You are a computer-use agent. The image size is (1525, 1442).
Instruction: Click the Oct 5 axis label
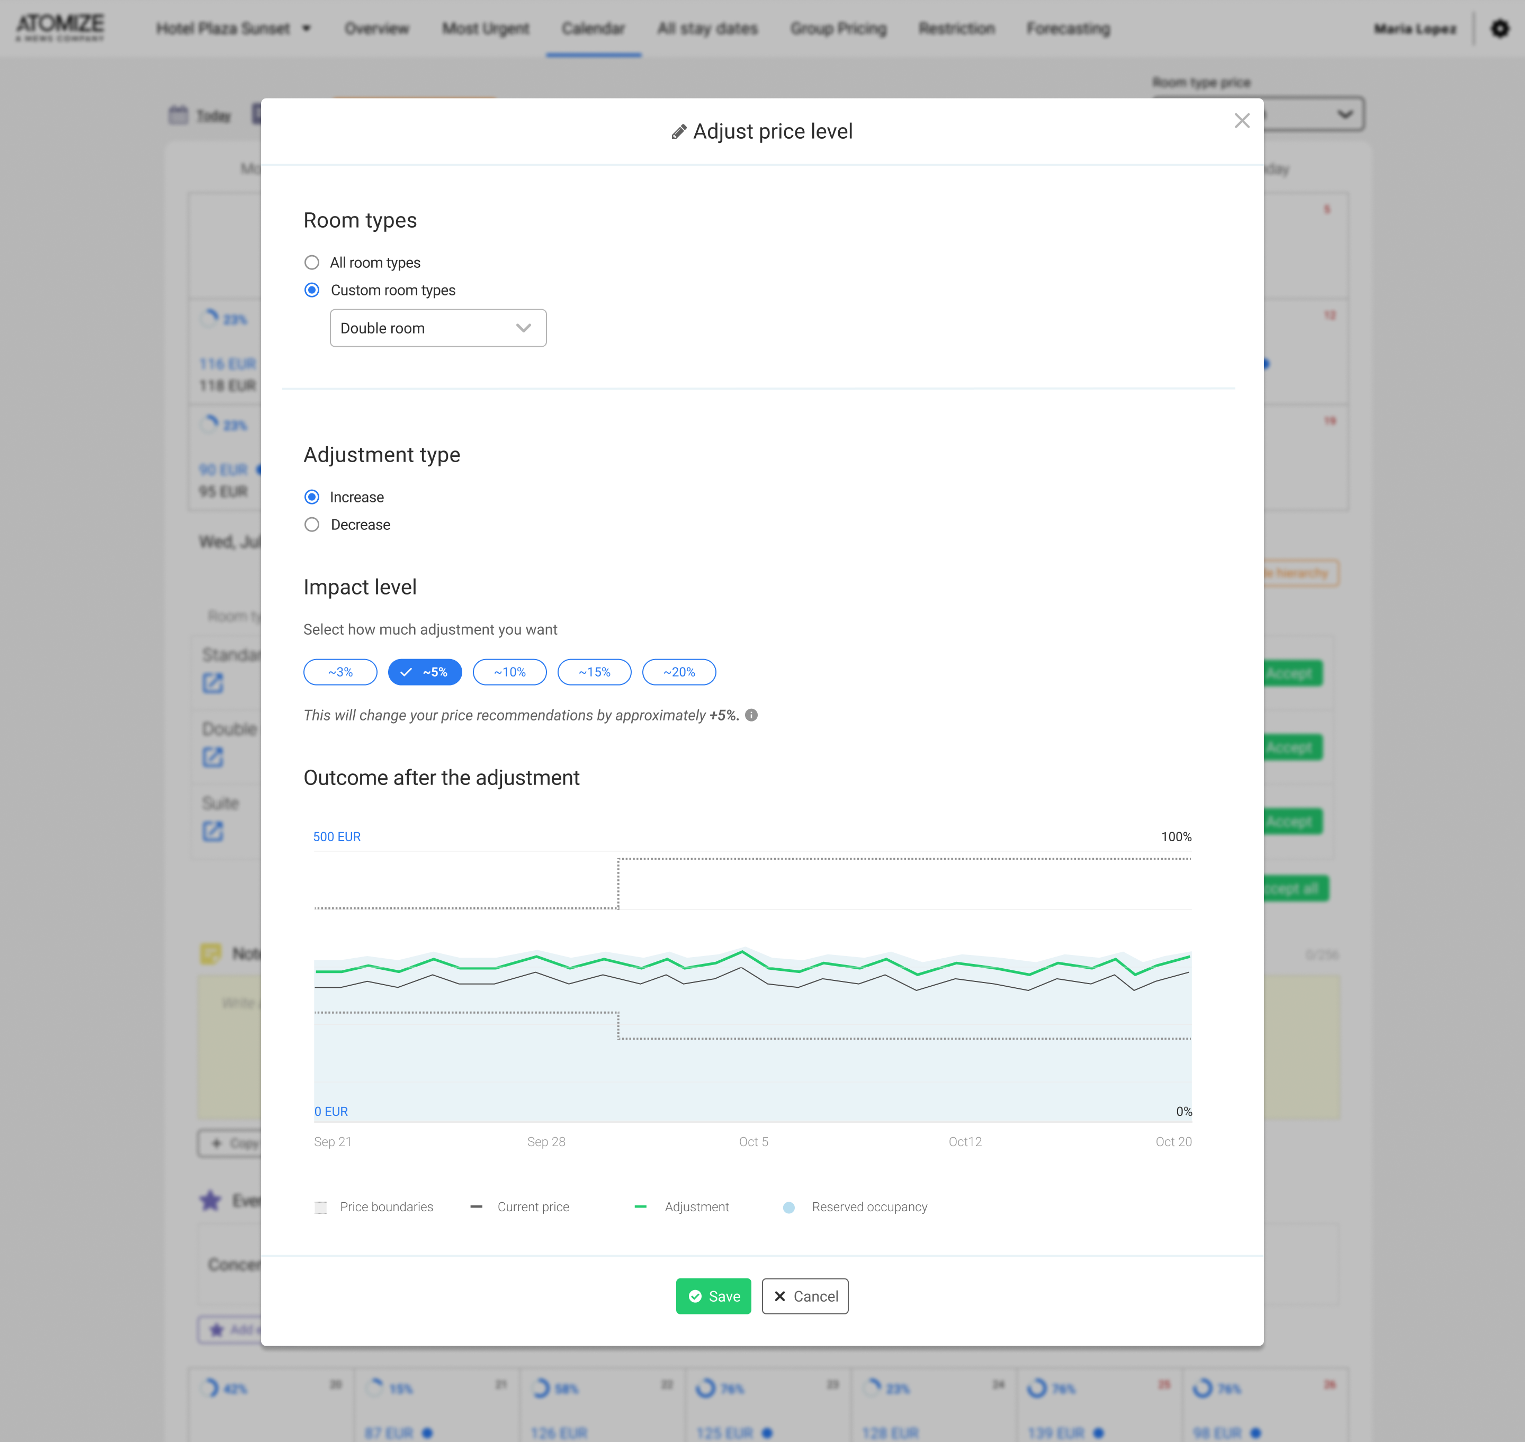tap(753, 1141)
